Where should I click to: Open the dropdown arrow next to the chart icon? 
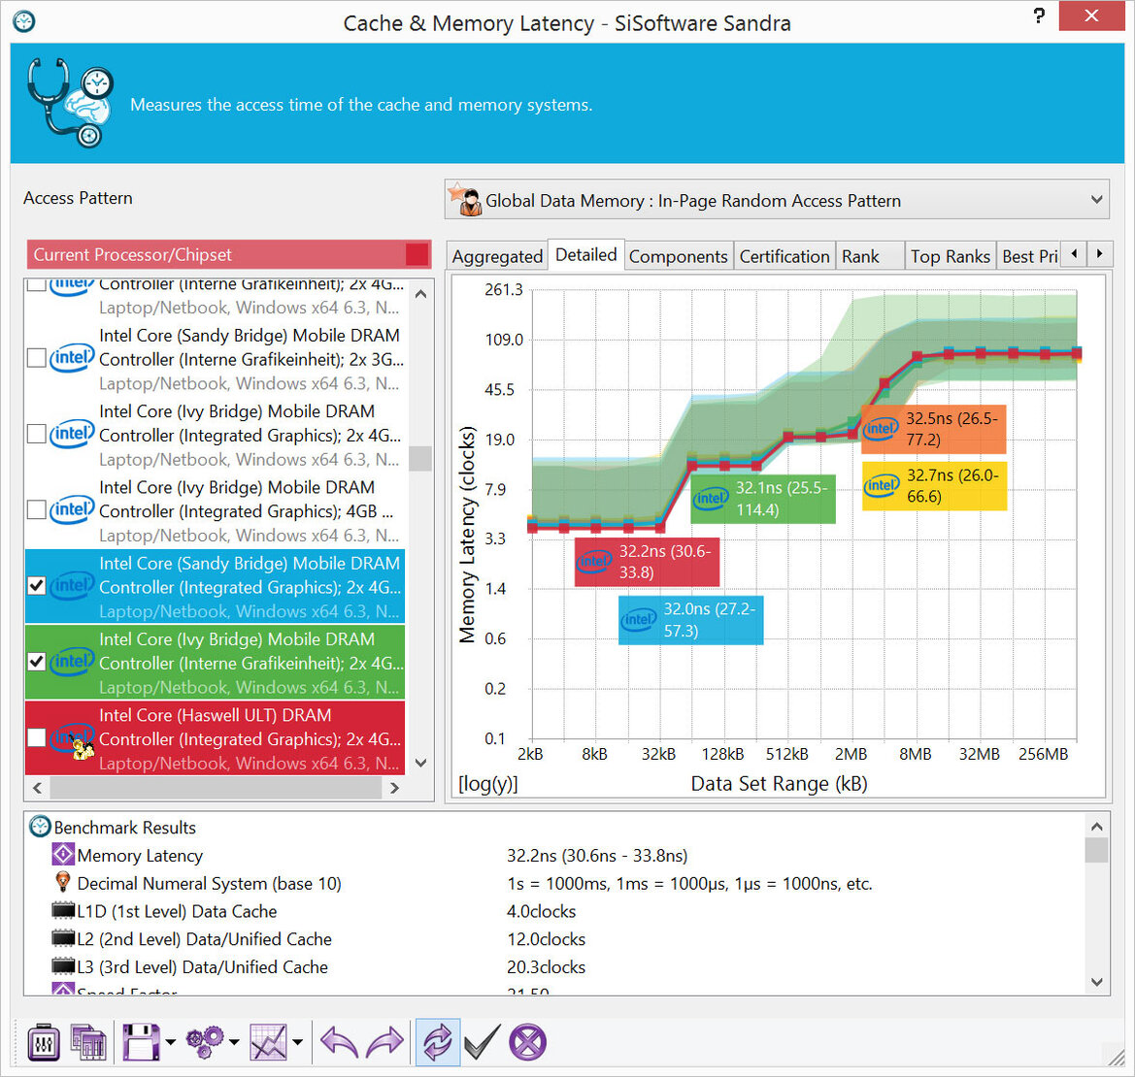click(x=297, y=1042)
